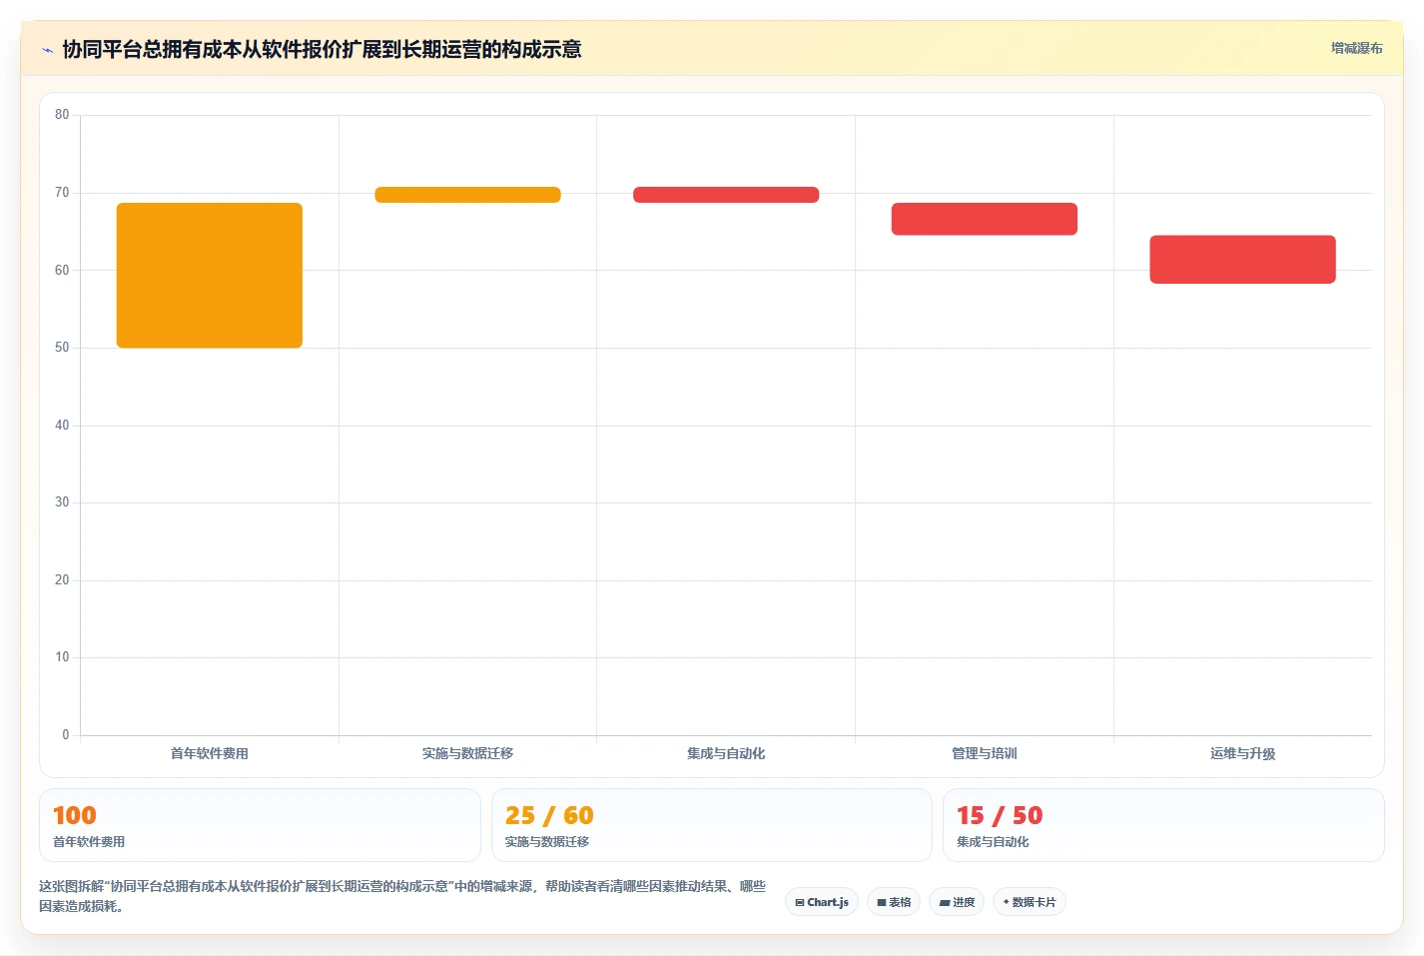1424x956 pixels.
Task: Click the red 运维与升级 bar
Action: point(1242,260)
